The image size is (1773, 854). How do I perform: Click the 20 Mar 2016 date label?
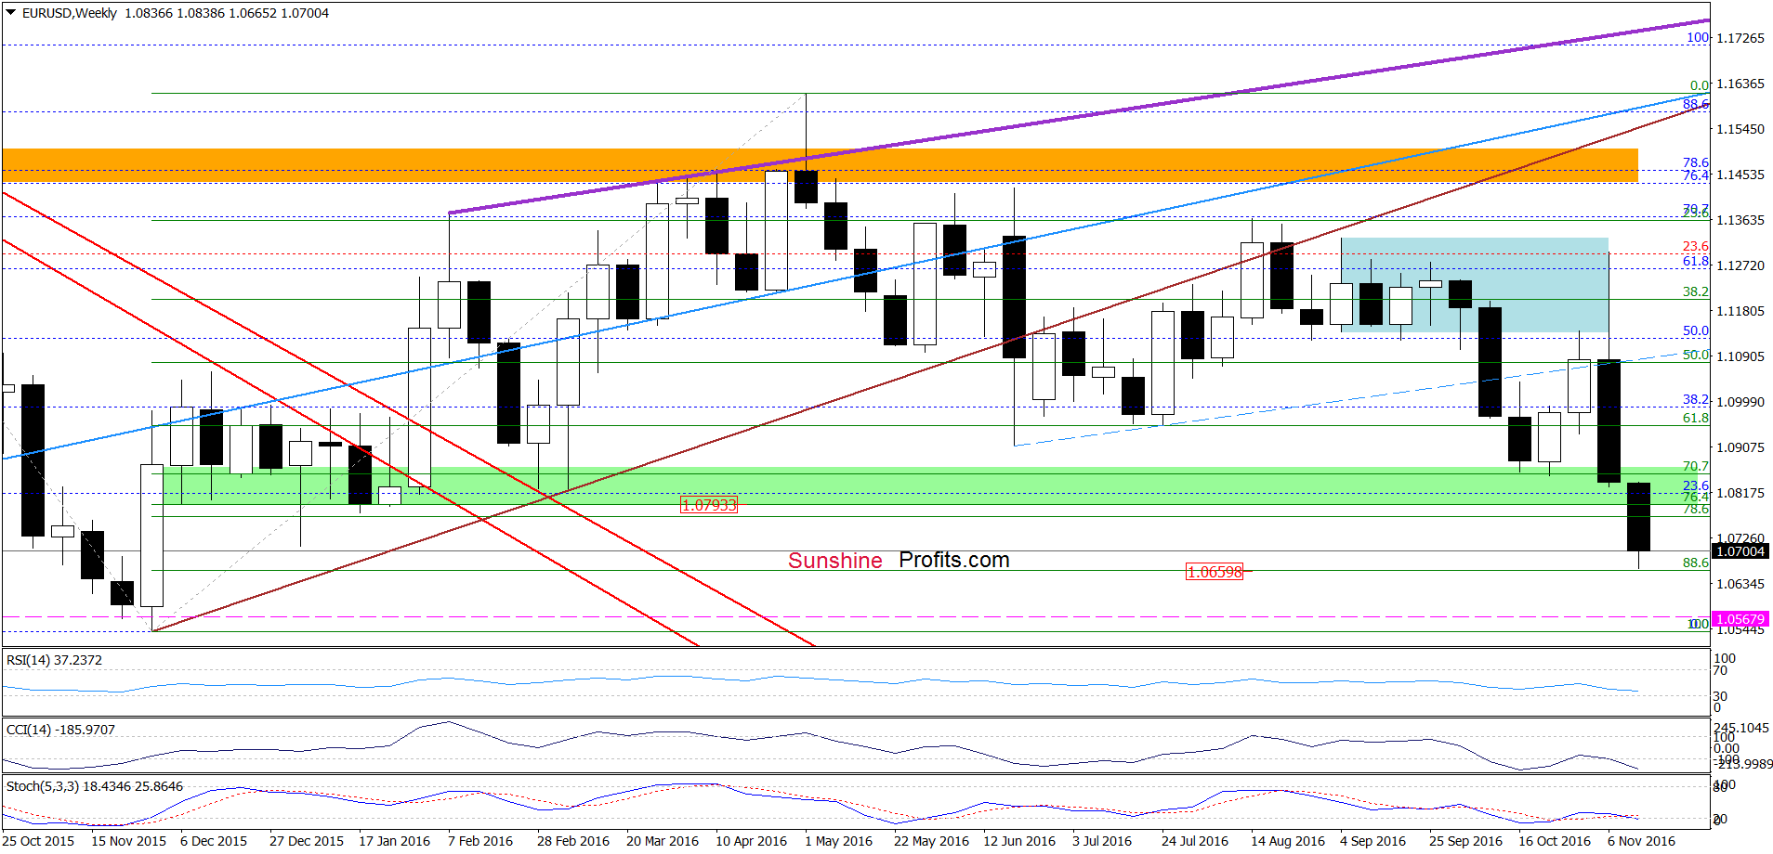coord(663,841)
